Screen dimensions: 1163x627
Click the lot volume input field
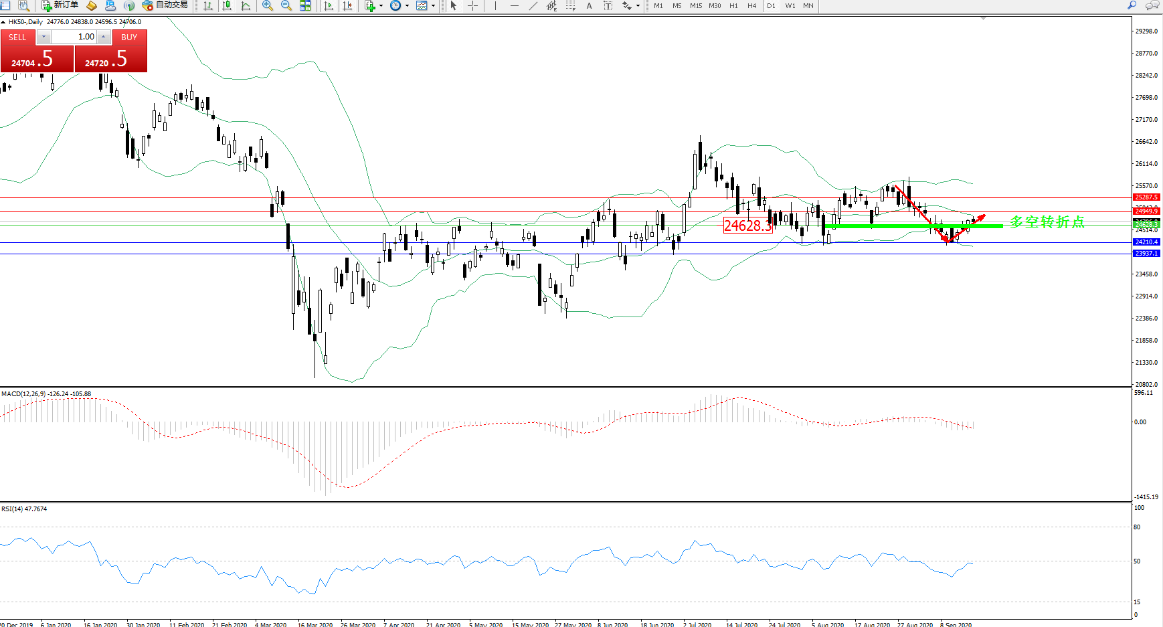[x=74, y=37]
